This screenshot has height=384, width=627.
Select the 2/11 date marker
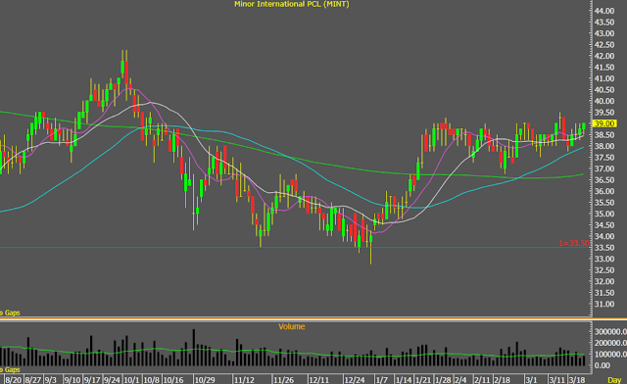483,380
